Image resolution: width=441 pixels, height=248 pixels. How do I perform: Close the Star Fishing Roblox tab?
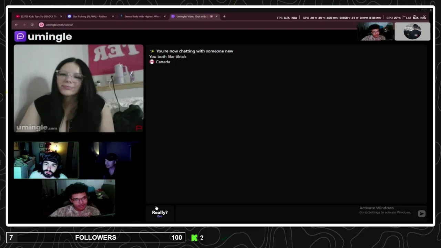pos(113,16)
